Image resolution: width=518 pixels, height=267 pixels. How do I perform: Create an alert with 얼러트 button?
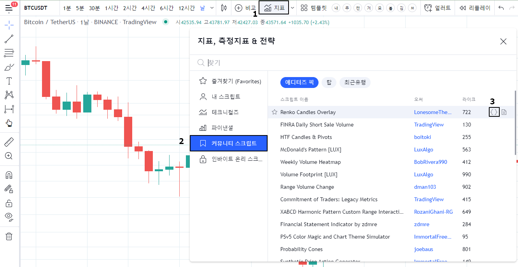[438, 8]
